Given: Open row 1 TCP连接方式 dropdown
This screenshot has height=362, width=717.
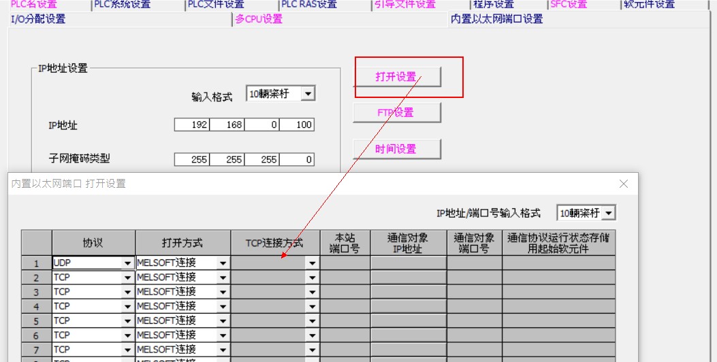Looking at the screenshot, I should pos(312,263).
